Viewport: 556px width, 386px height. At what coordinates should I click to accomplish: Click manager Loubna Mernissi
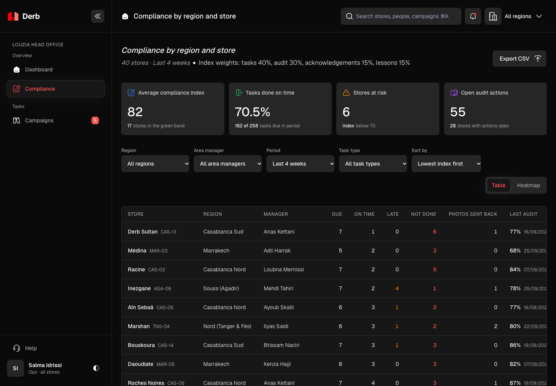pyautogui.click(x=284, y=269)
